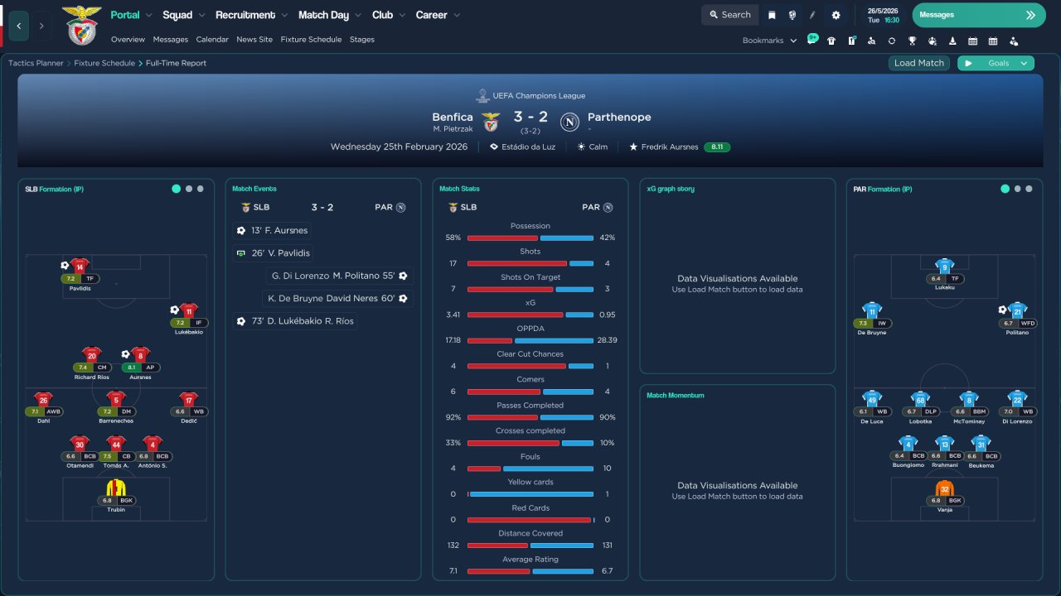1061x596 pixels.
Task: Open the Stages sub-tab
Action: 362,40
